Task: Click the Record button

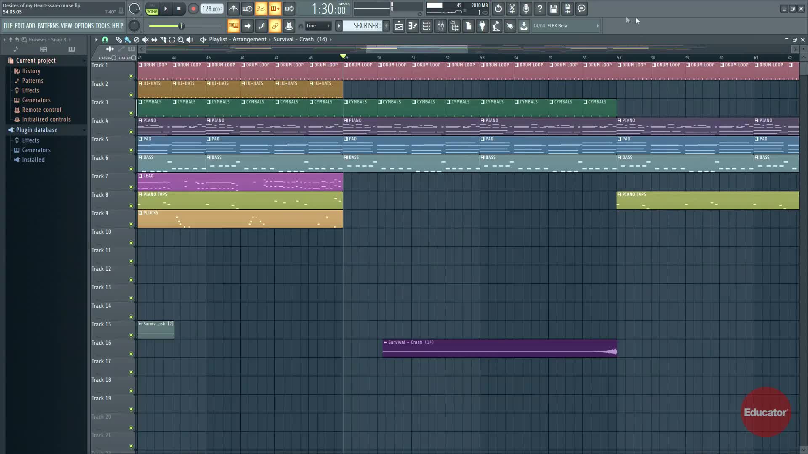Action: [193, 9]
